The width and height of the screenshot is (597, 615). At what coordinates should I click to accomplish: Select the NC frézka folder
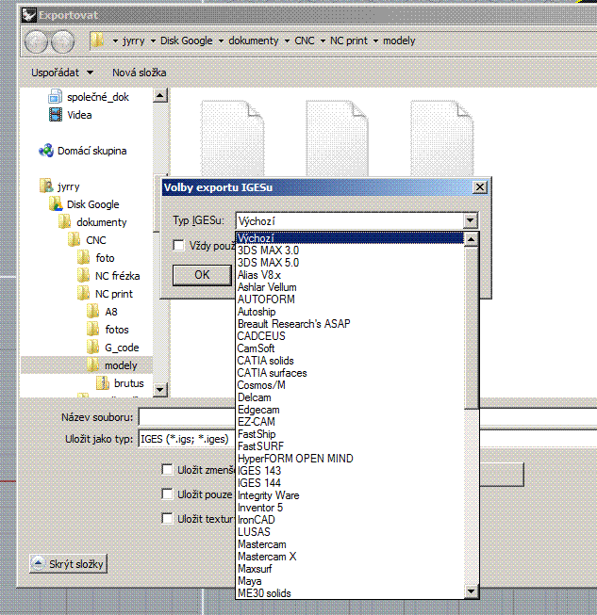click(x=117, y=276)
